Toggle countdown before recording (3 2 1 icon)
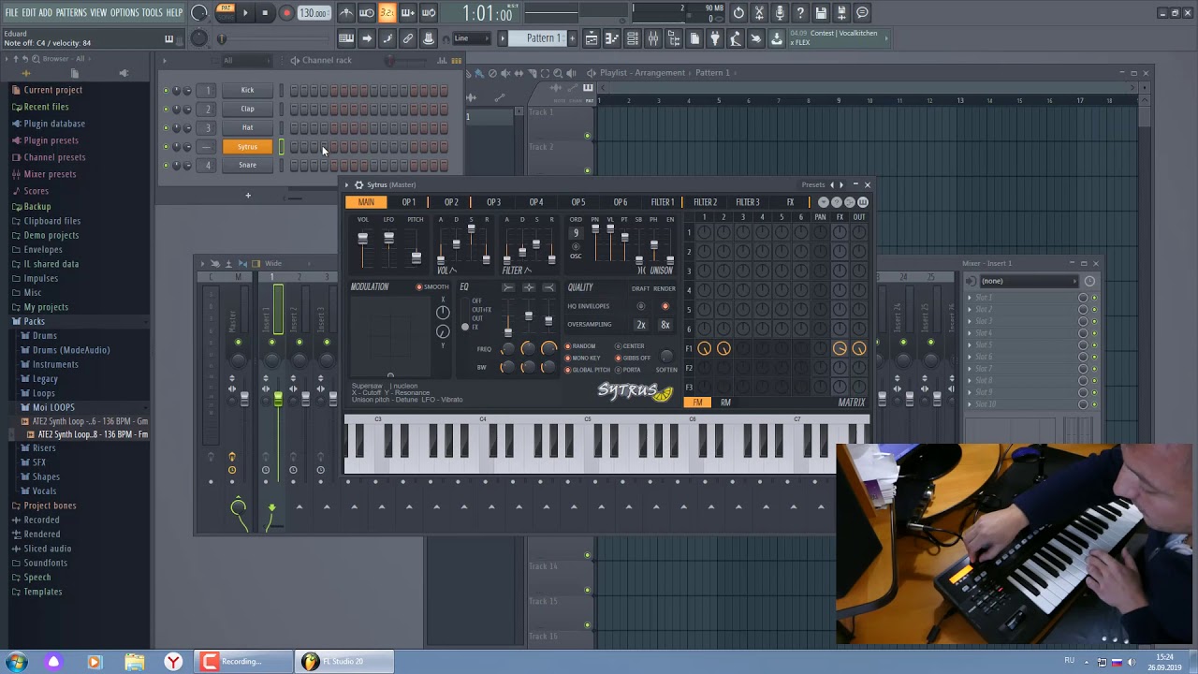Image resolution: width=1198 pixels, height=674 pixels. (x=387, y=13)
